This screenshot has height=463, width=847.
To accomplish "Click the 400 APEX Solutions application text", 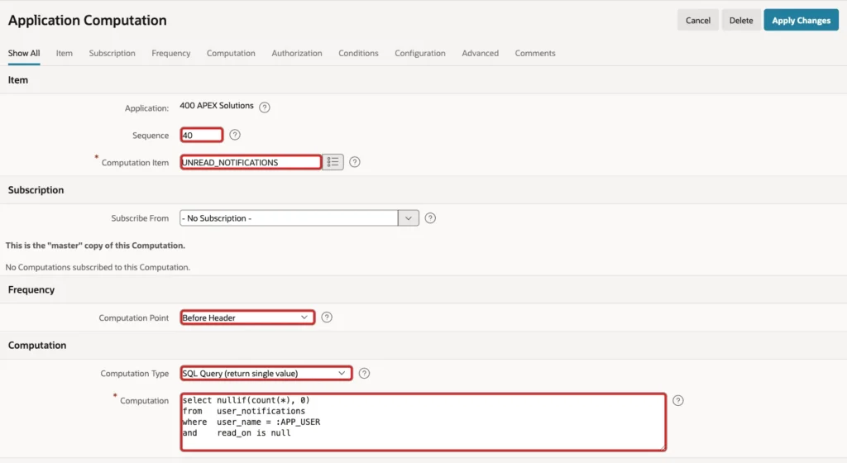I will point(217,106).
